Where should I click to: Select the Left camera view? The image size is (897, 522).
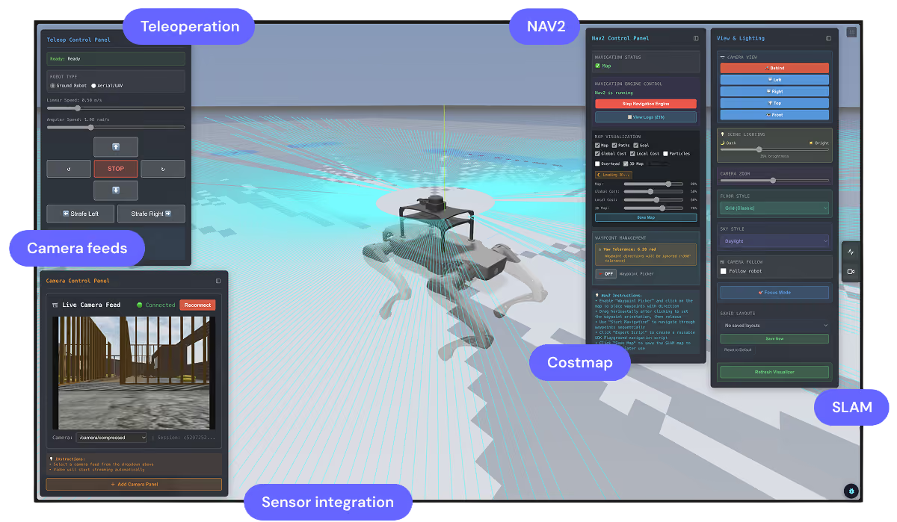click(774, 79)
